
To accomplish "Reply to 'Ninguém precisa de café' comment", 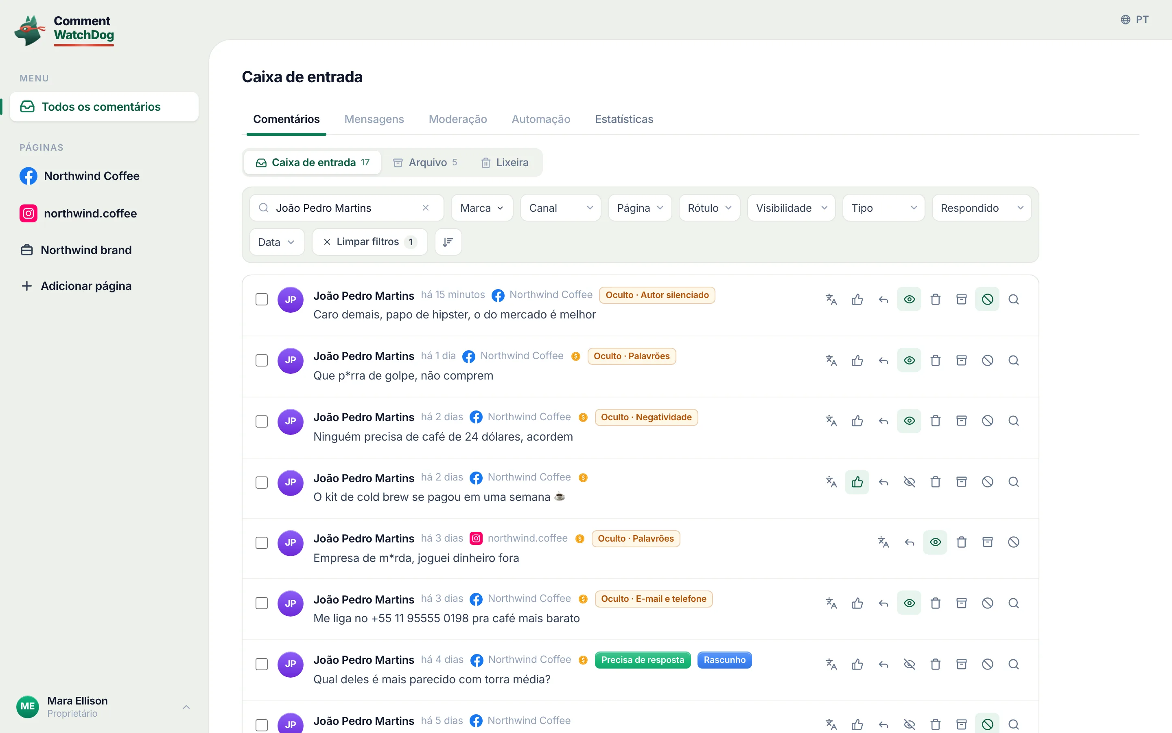I will 883,421.
